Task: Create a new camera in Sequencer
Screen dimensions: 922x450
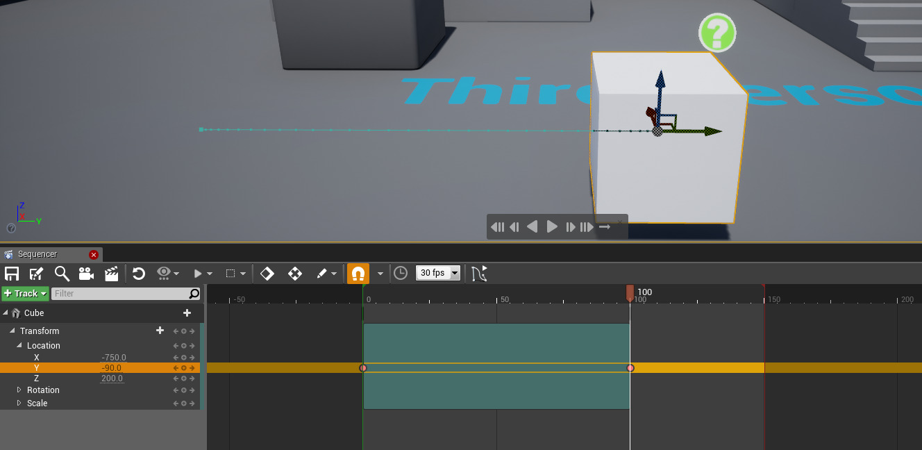Action: tap(86, 273)
